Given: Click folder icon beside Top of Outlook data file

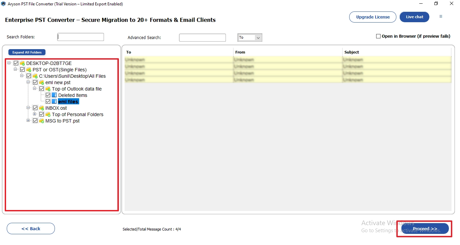Looking at the screenshot, I should [x=48, y=89].
